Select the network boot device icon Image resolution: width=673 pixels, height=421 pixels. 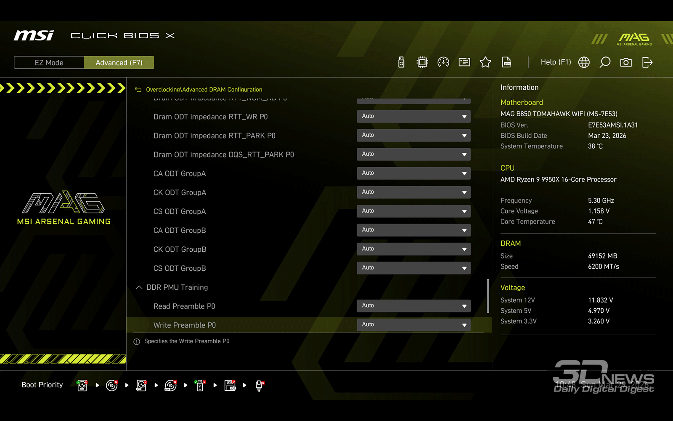coord(260,385)
